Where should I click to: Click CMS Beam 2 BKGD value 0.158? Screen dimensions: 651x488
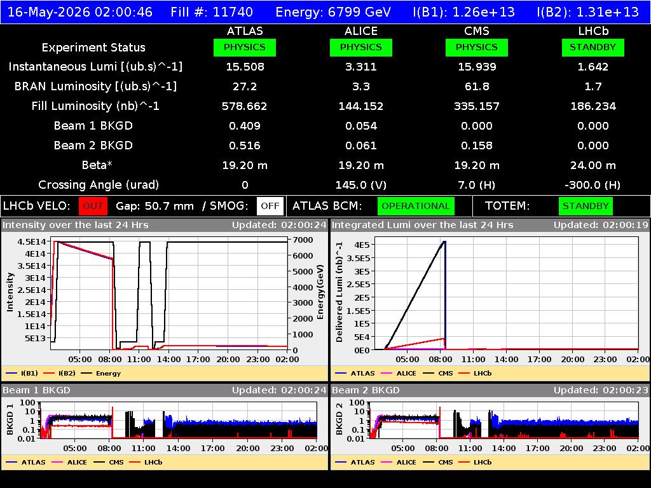coord(477,146)
